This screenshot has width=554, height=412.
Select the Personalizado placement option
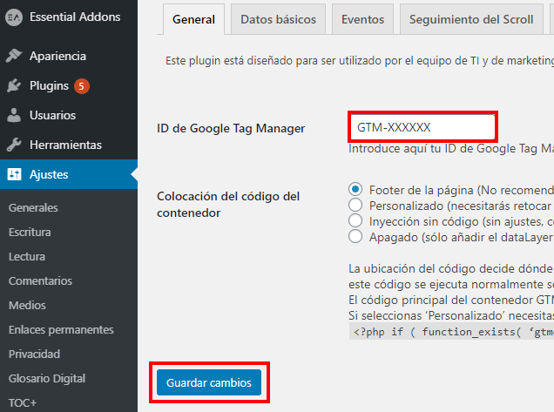click(355, 205)
